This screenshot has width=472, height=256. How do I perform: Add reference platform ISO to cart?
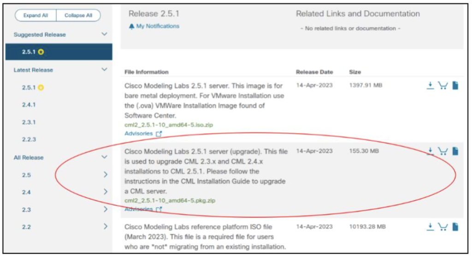click(442, 227)
